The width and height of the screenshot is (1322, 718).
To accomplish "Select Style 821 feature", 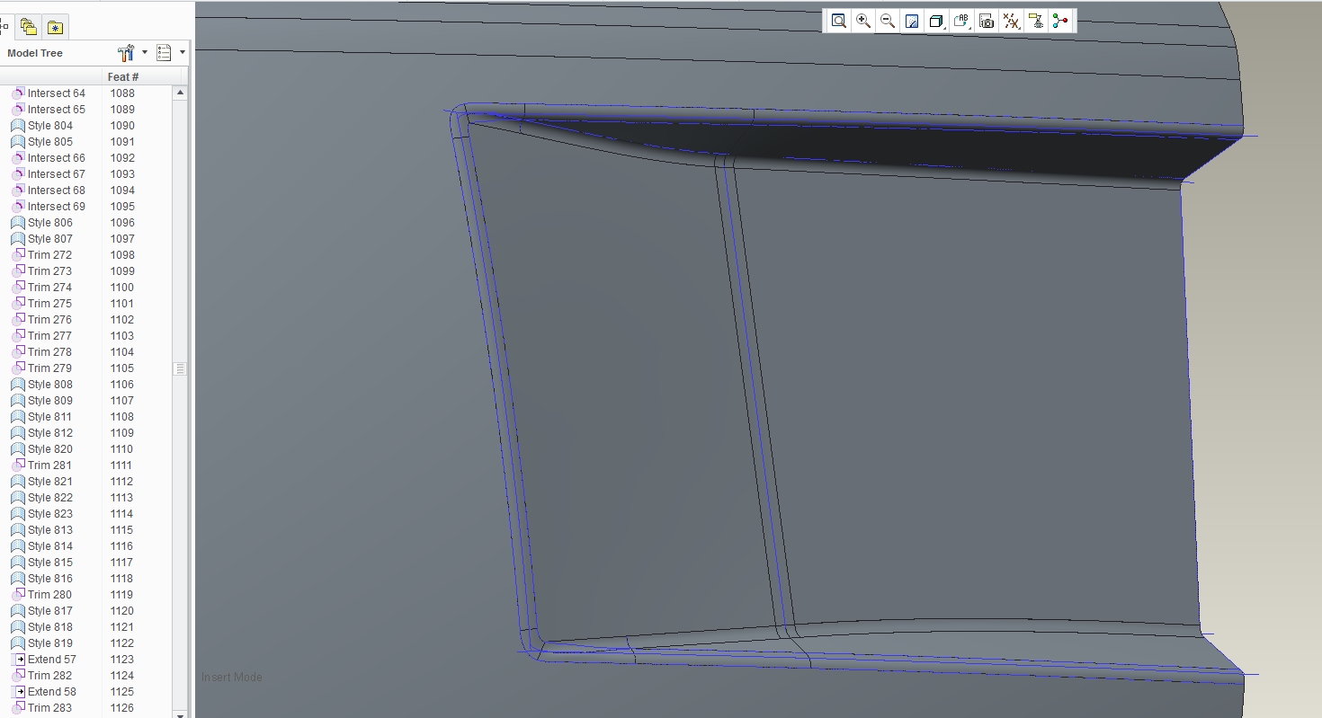I will pos(50,482).
